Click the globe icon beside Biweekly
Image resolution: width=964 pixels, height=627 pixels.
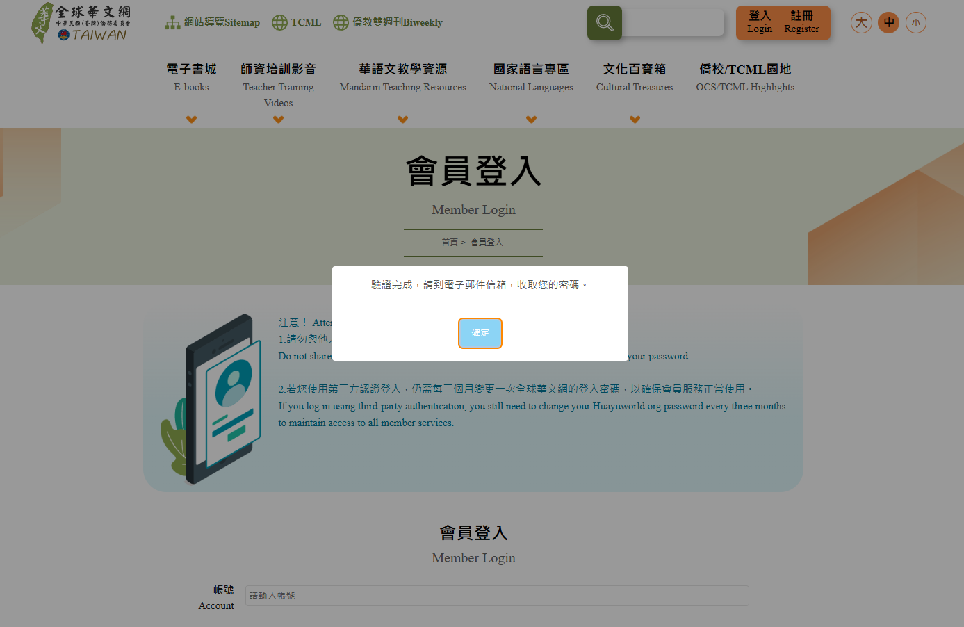341,23
